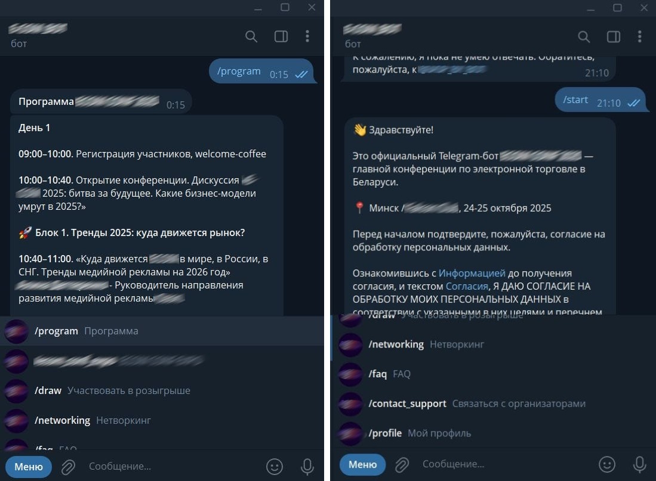Viewport: 656px width, 481px height.
Task: Open emoji picker in the right chat
Action: coord(607,464)
